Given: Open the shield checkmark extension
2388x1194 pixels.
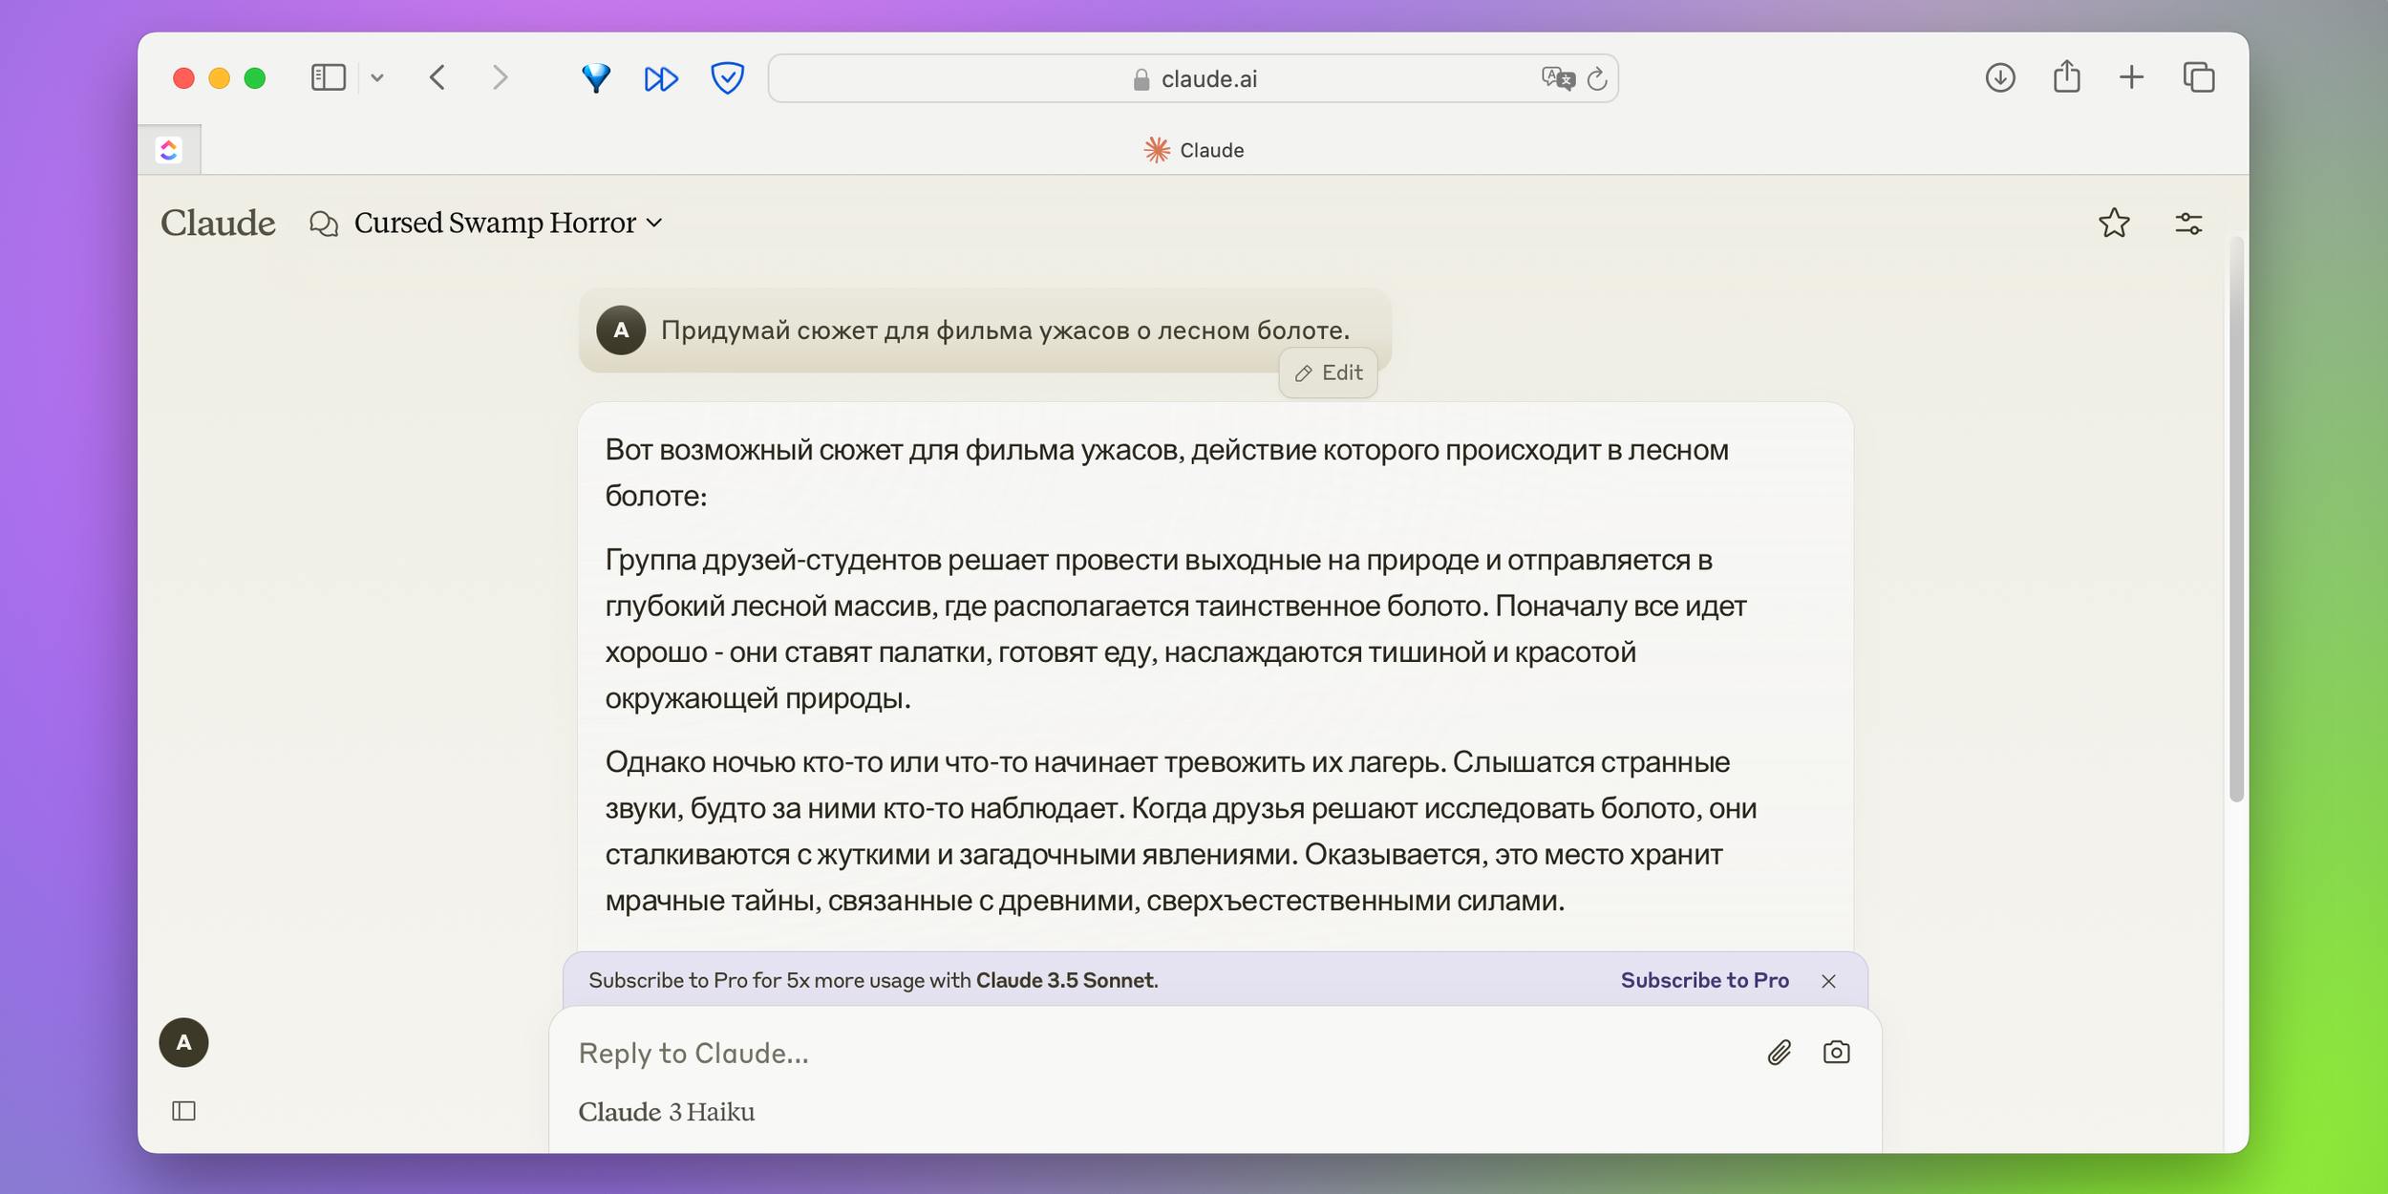Looking at the screenshot, I should pos(727,78).
